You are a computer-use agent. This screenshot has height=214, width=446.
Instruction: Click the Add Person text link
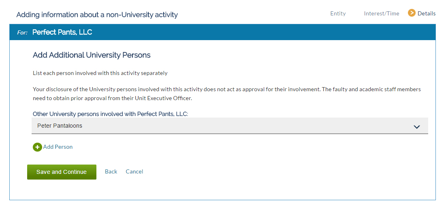point(58,147)
